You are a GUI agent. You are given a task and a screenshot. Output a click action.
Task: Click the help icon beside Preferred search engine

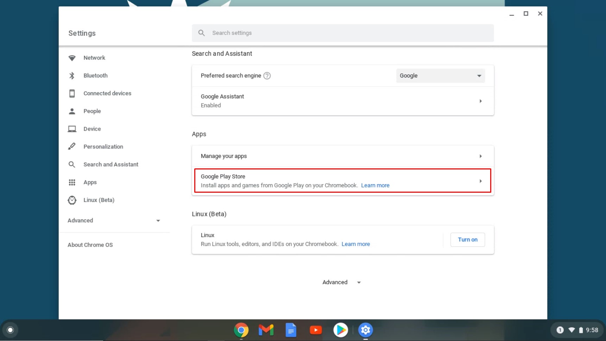pyautogui.click(x=267, y=76)
